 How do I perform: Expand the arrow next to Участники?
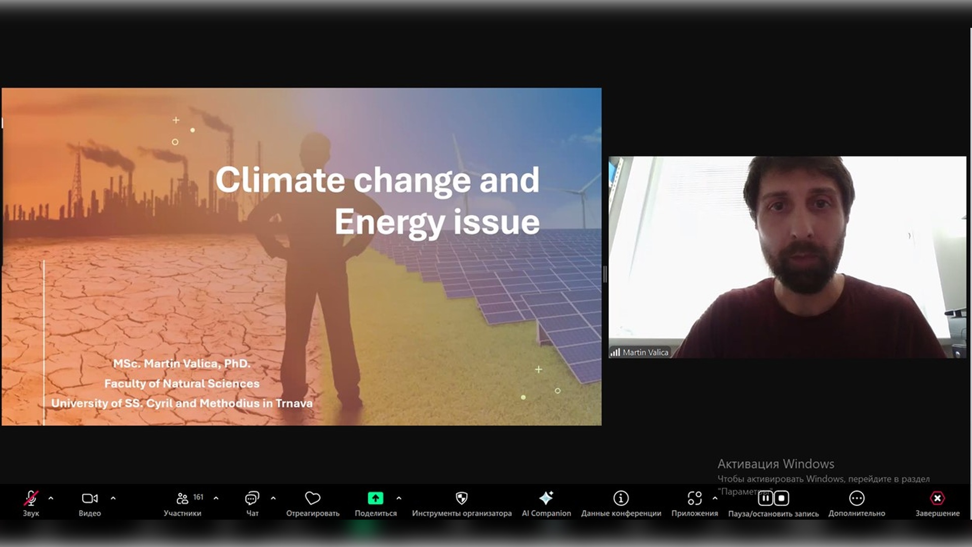216,498
